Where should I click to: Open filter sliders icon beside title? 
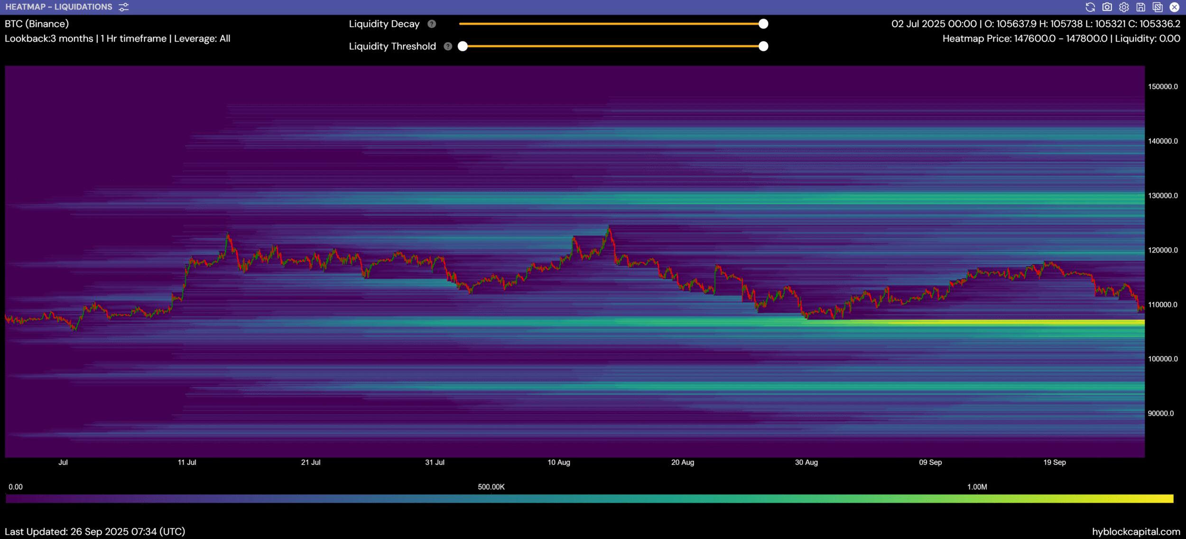tap(124, 7)
